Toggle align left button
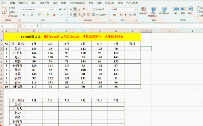 [x=71, y=15]
